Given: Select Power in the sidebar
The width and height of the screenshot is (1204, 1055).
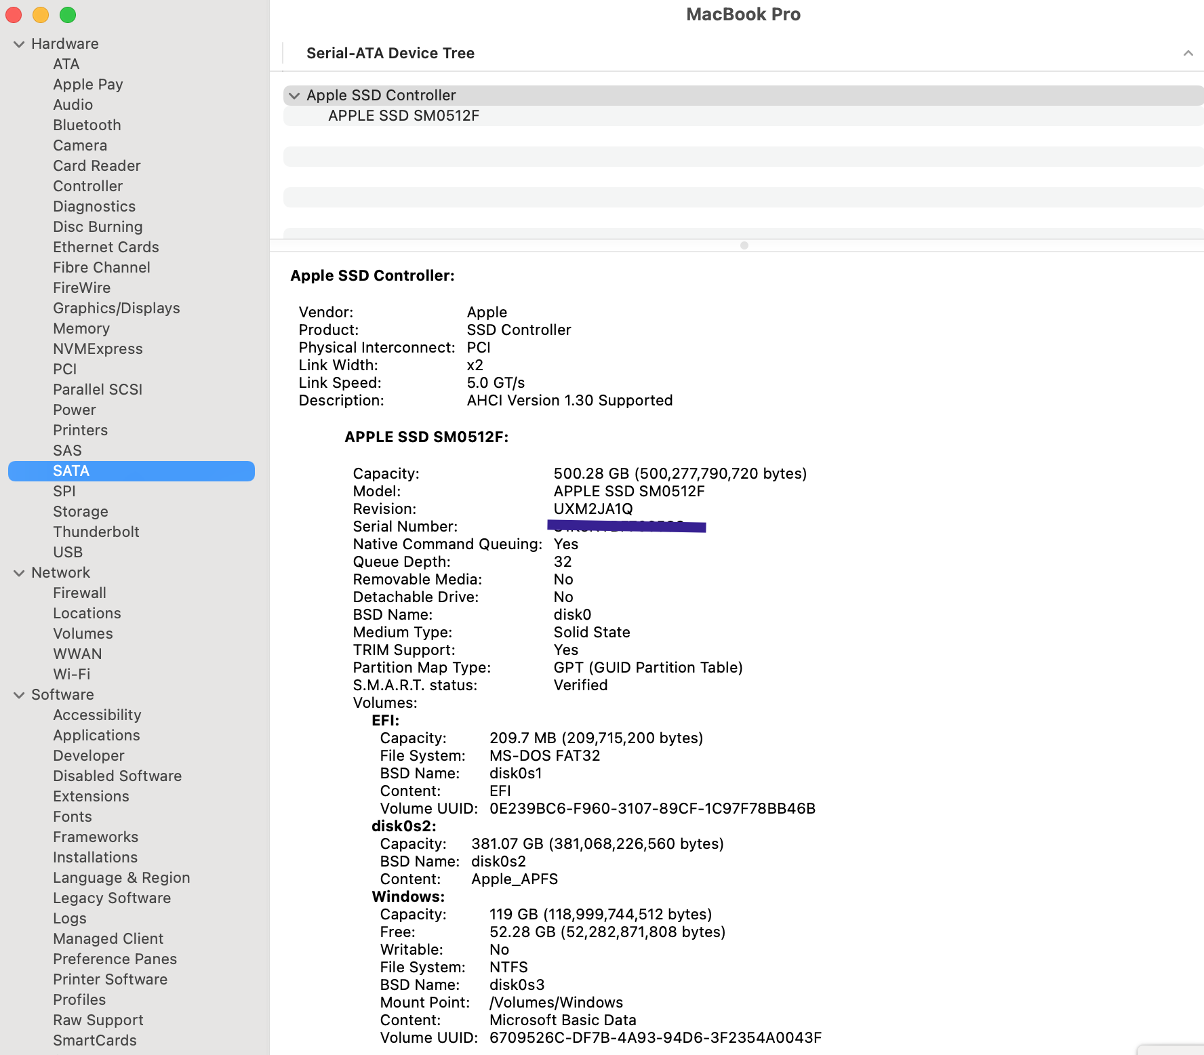Looking at the screenshot, I should pos(75,410).
